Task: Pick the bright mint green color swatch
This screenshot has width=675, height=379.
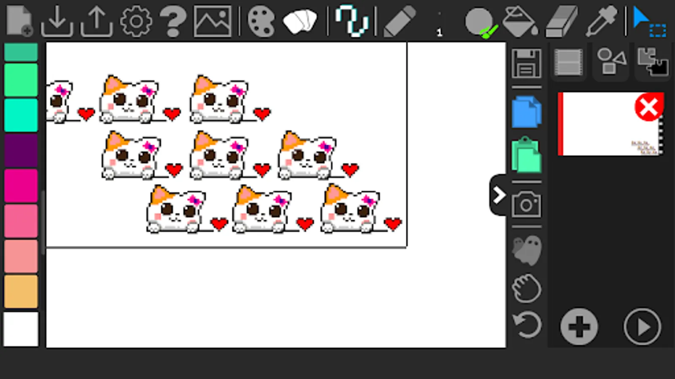Action: point(21,80)
